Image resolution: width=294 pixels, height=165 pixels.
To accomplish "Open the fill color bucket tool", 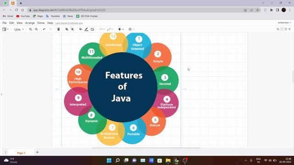I will [x=80, y=29].
